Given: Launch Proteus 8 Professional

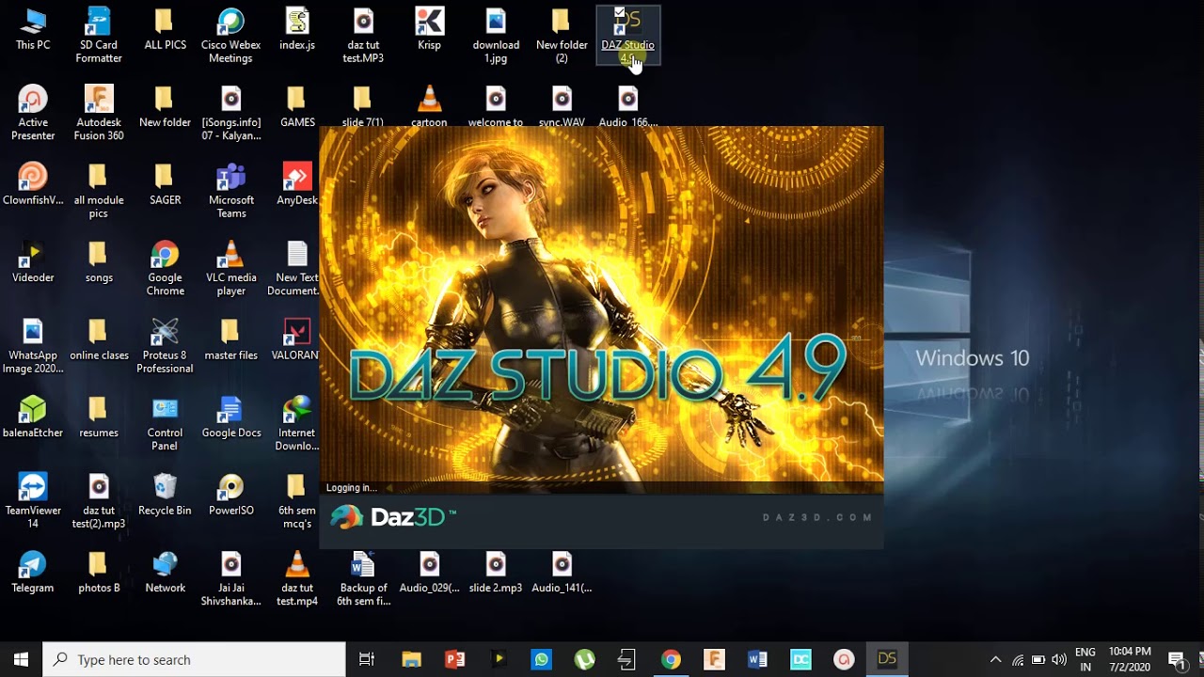Looking at the screenshot, I should [x=165, y=345].
